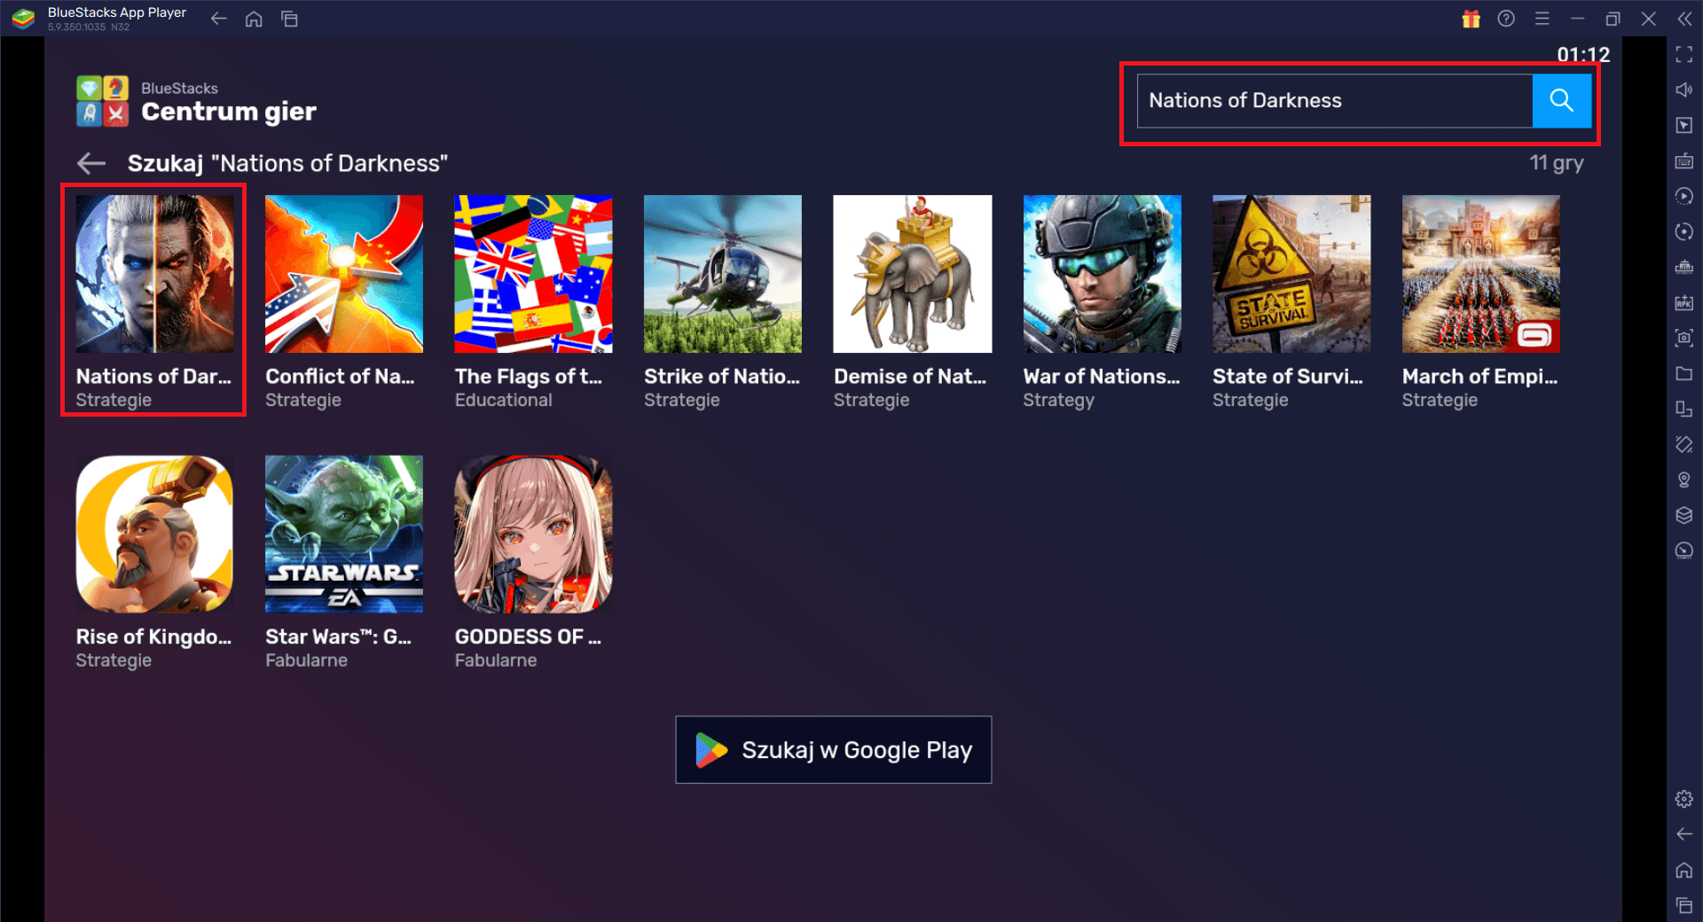The image size is (1703, 922).
Task: Click the macro play recorder sidebar icon
Action: pos(1684,196)
